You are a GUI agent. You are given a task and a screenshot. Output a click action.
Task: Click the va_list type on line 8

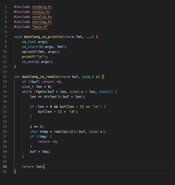point(29,42)
